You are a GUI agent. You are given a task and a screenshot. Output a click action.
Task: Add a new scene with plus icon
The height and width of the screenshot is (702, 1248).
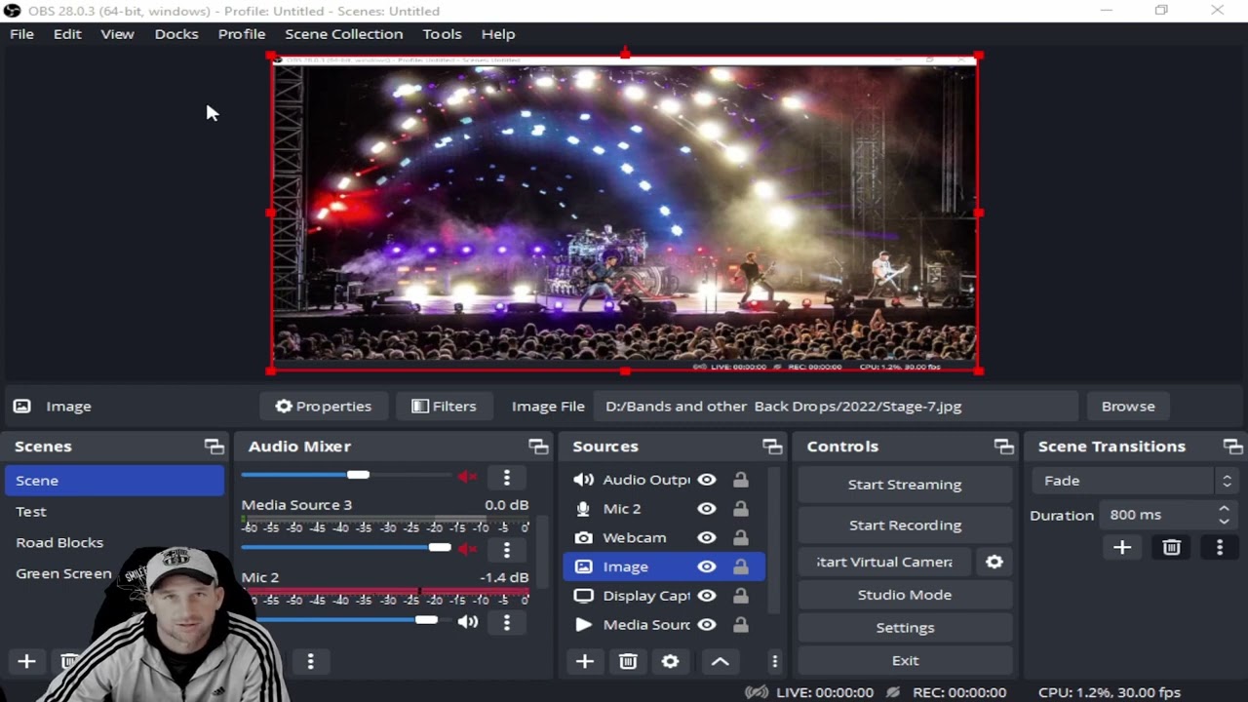point(26,661)
